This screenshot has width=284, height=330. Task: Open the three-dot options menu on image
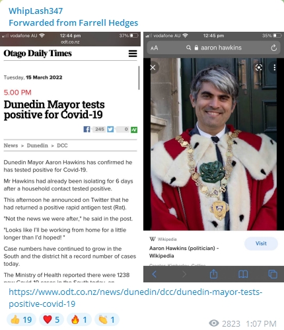click(x=274, y=67)
